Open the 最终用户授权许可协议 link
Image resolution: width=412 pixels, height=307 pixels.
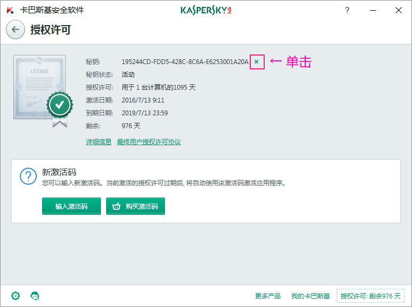pyautogui.click(x=149, y=142)
